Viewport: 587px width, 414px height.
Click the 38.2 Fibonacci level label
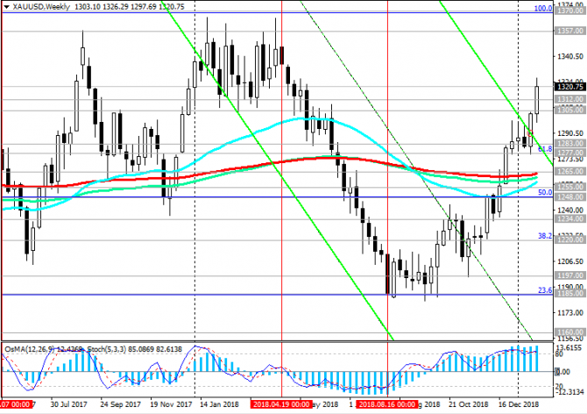click(545, 236)
